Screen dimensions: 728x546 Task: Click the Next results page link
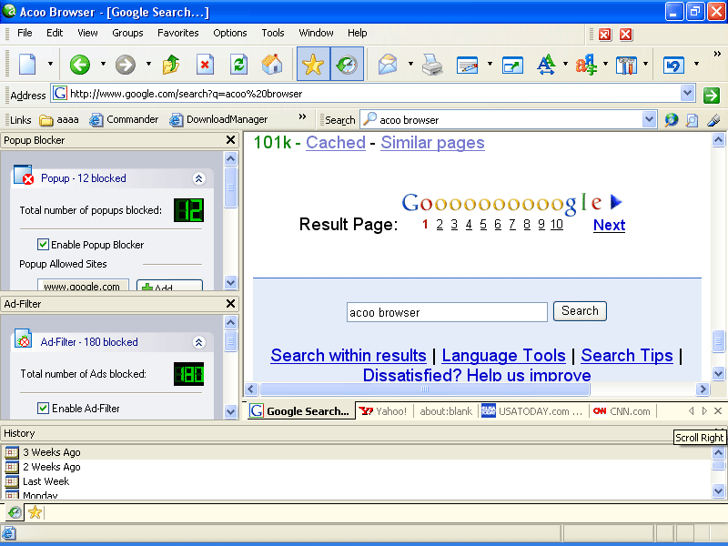pos(609,225)
